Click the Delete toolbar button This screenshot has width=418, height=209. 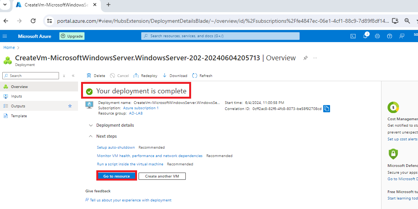[x=96, y=76]
